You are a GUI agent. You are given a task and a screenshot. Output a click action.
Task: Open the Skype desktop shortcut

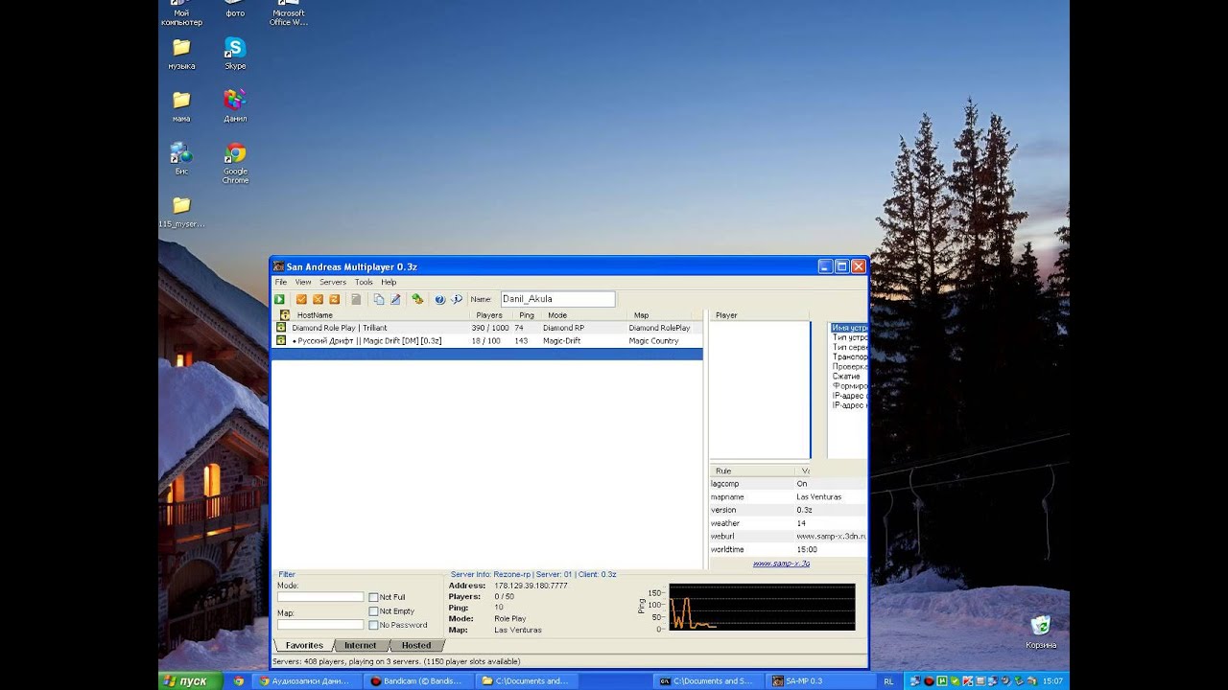point(235,54)
